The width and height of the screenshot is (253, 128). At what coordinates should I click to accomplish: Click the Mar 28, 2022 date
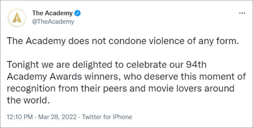pyautogui.click(x=57, y=117)
